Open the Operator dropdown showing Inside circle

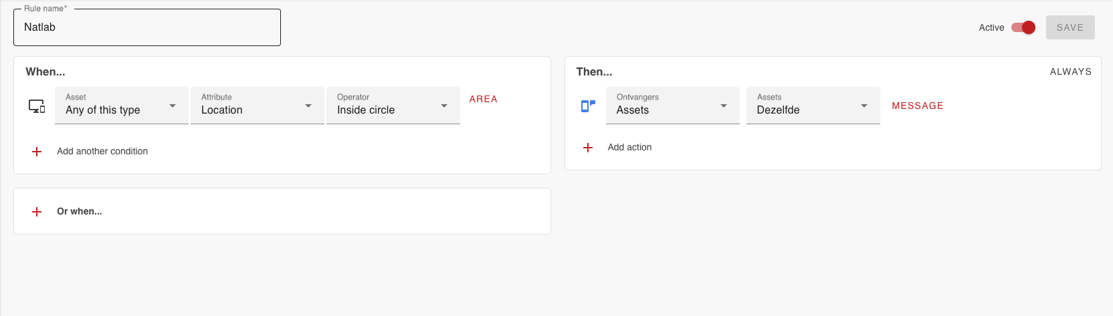393,106
